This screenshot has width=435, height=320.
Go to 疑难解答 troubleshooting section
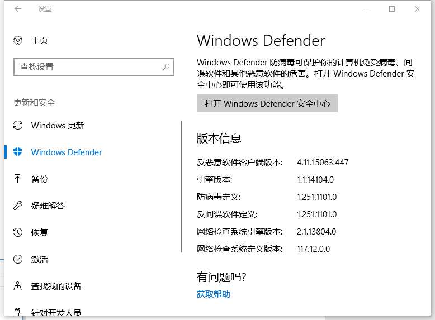point(48,206)
